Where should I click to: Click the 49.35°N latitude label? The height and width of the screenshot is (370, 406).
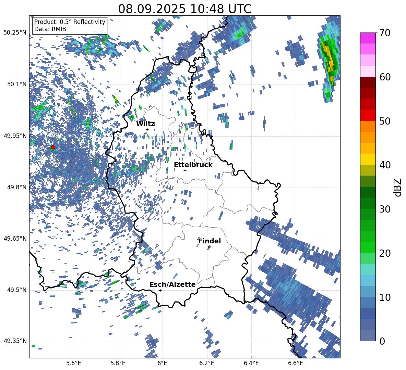point(15,341)
